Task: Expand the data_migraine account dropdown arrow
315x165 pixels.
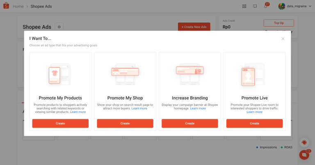Action: (311, 7)
